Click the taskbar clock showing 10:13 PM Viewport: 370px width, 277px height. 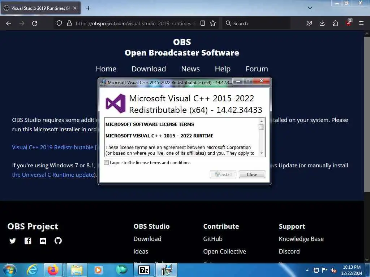click(352, 270)
